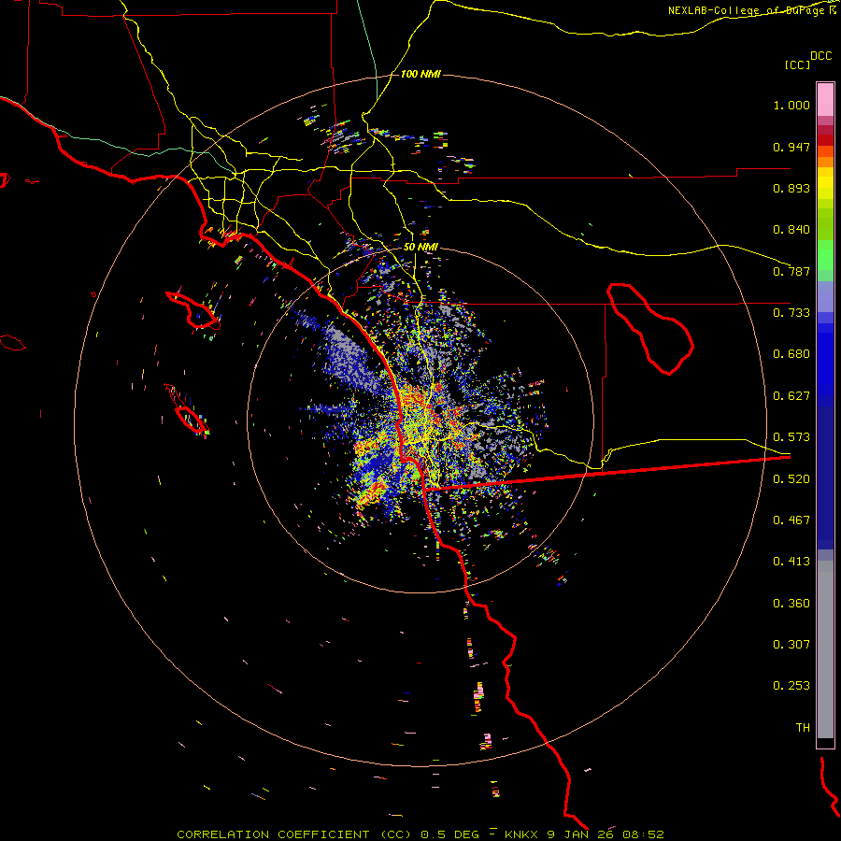Screen dimensions: 841x841
Task: Select the 0.253 scale value
Action: click(x=791, y=686)
